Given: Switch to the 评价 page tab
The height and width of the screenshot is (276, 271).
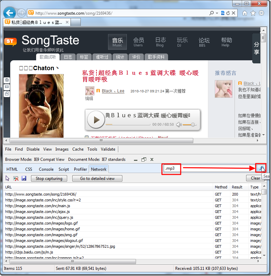Looking at the screenshot, I should tap(136, 57).
